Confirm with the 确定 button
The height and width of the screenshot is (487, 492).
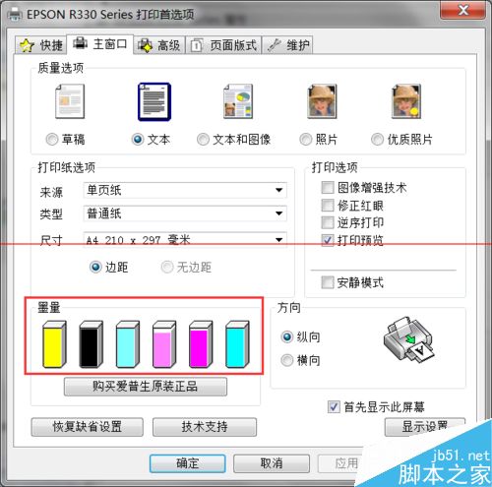pos(188,463)
